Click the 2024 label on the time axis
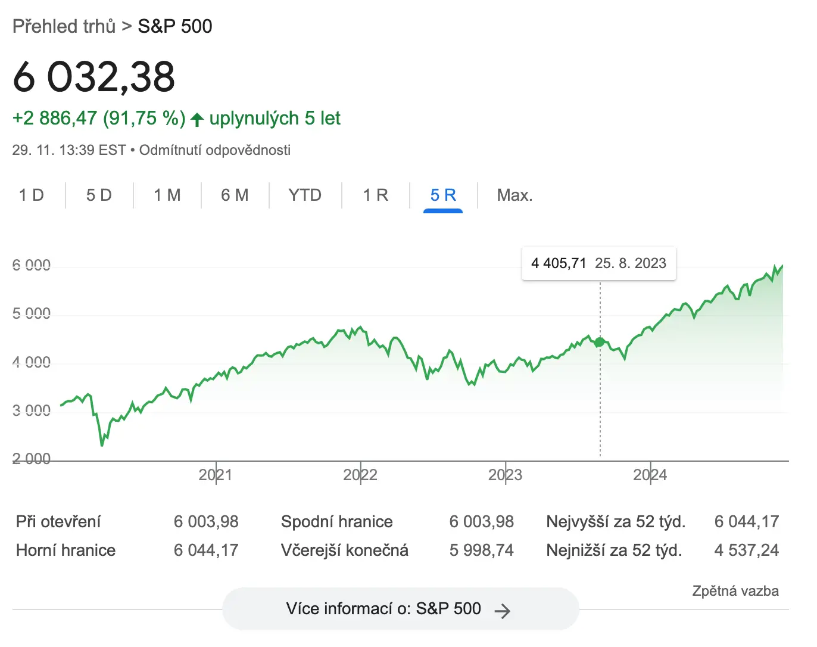Image resolution: width=817 pixels, height=647 pixels. tap(650, 475)
